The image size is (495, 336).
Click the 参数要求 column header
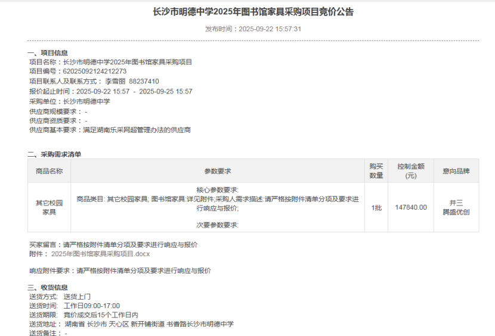pos(218,171)
